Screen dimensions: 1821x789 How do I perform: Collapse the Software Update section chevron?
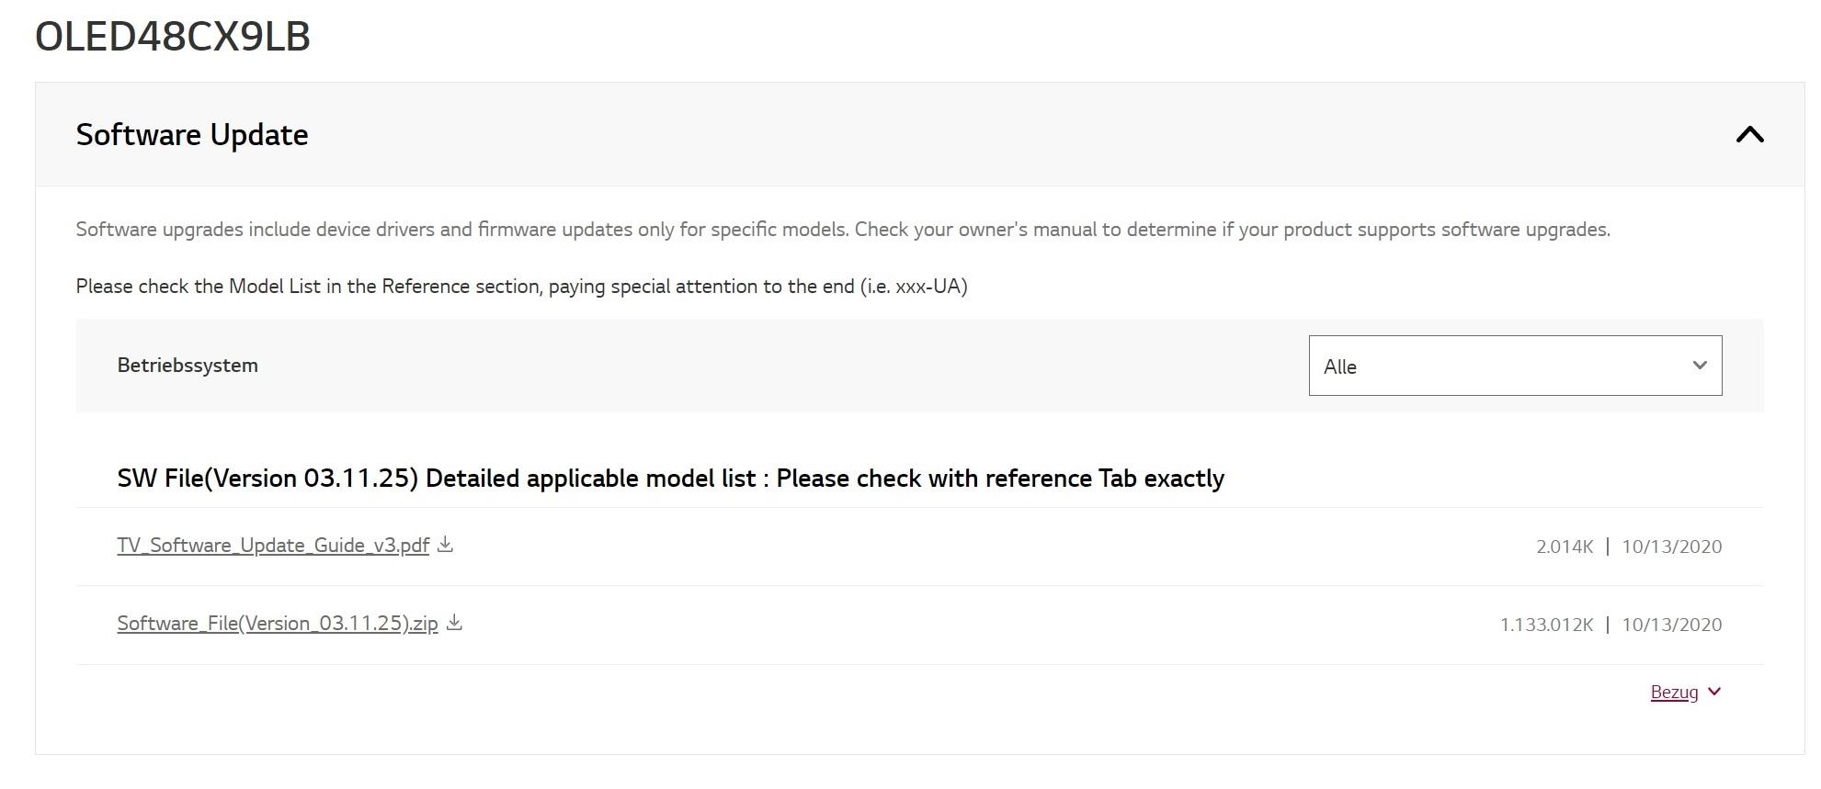click(1749, 135)
